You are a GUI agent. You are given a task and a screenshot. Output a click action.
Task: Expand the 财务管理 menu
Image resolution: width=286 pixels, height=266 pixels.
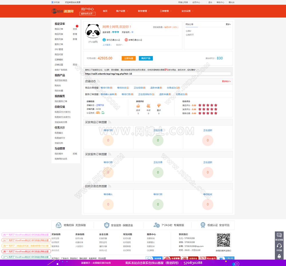pyautogui.click(x=144, y=11)
